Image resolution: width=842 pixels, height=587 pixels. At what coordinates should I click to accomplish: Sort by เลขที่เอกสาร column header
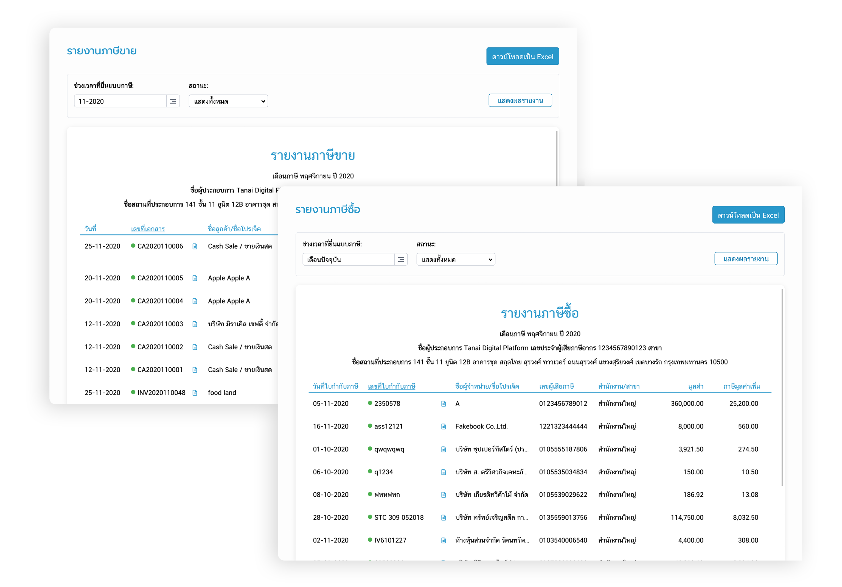[148, 229]
